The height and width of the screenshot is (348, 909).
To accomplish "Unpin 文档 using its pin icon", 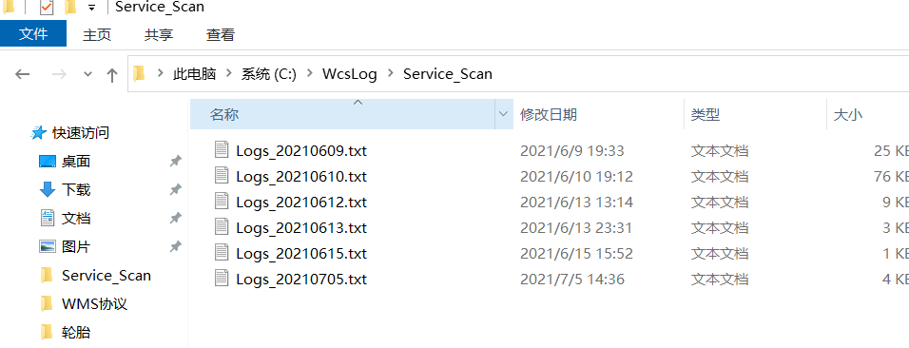I will (x=175, y=219).
